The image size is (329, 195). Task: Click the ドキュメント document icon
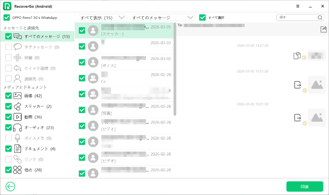tap(18, 149)
